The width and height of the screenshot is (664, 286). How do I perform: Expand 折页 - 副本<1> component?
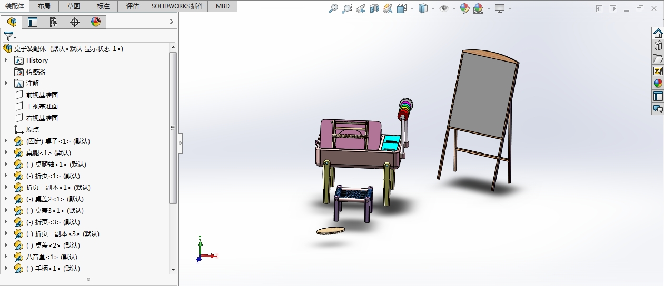point(7,188)
